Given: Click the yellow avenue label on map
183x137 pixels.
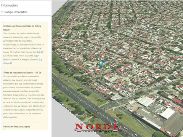Looking at the screenshot, I should coord(88,115).
